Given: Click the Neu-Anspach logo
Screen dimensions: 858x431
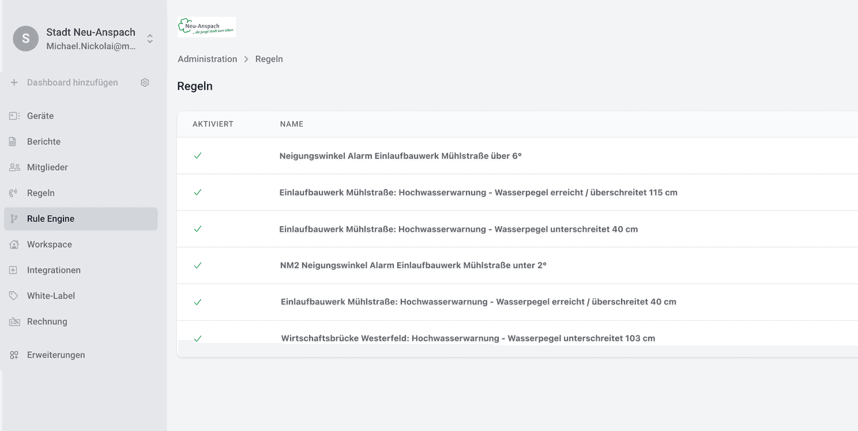Looking at the screenshot, I should click(x=207, y=27).
